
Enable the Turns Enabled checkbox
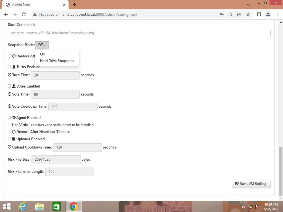9,67
